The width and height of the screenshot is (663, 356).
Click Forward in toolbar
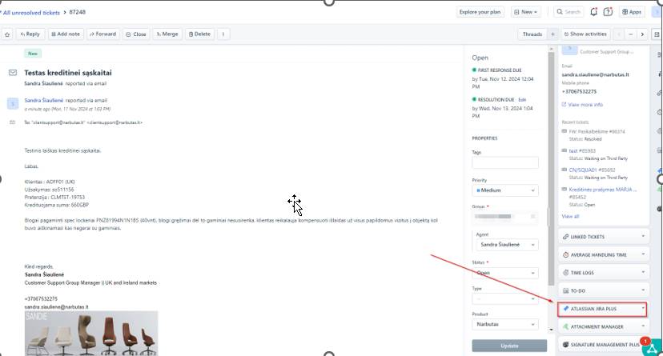click(x=102, y=34)
